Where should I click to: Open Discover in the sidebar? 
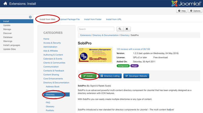pyautogui.click(x=8, y=33)
